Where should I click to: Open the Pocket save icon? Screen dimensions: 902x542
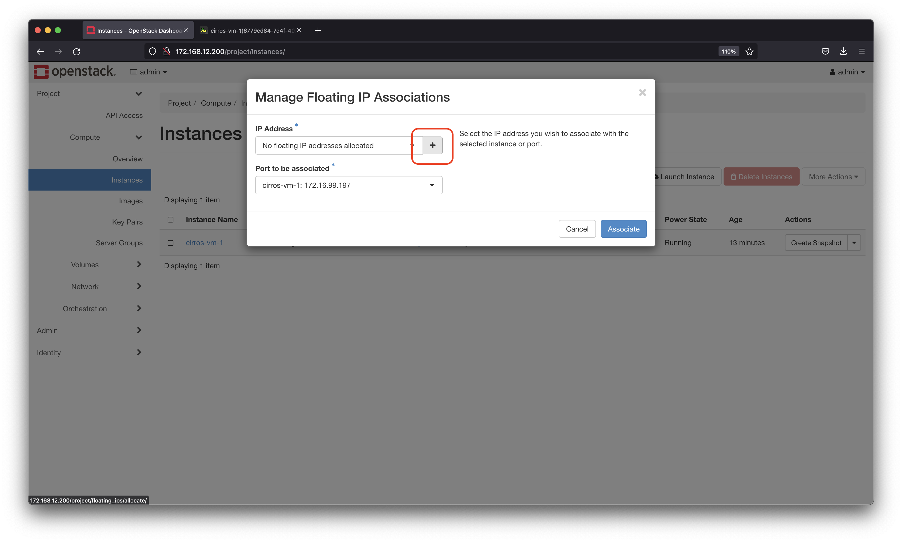(x=825, y=52)
